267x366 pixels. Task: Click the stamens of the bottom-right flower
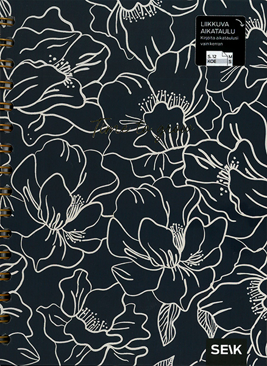tap(256, 295)
